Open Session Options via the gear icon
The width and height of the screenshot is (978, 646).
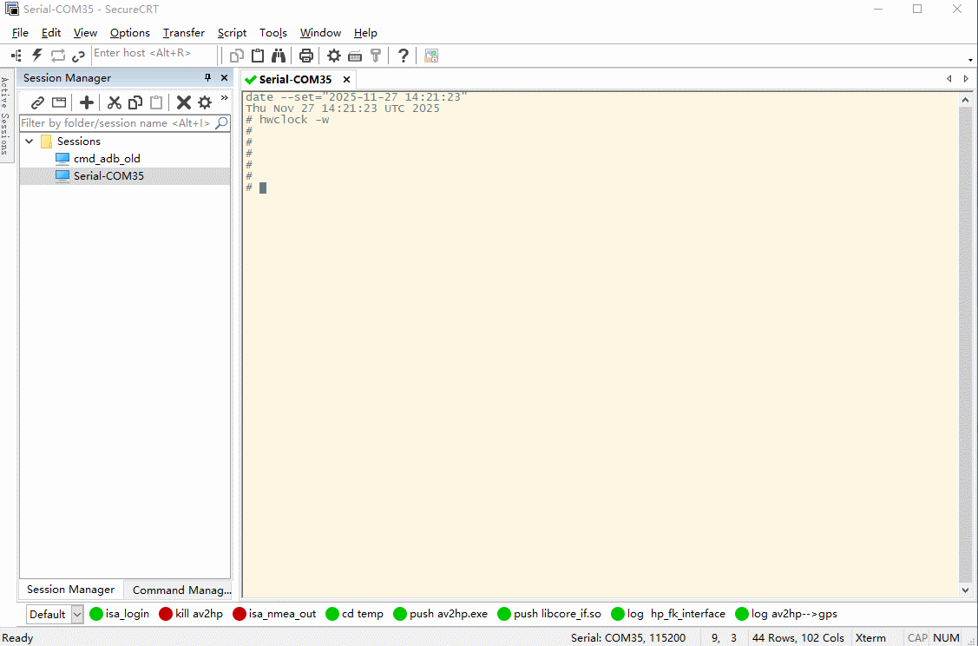pyautogui.click(x=333, y=55)
